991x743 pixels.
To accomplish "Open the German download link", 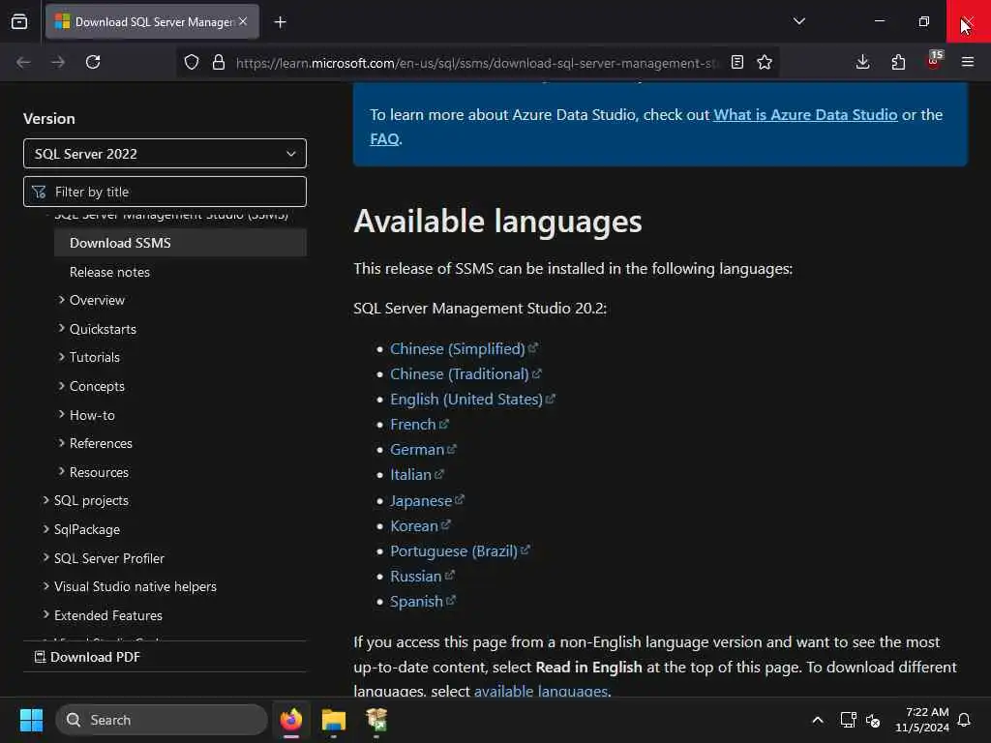I will [423, 450].
